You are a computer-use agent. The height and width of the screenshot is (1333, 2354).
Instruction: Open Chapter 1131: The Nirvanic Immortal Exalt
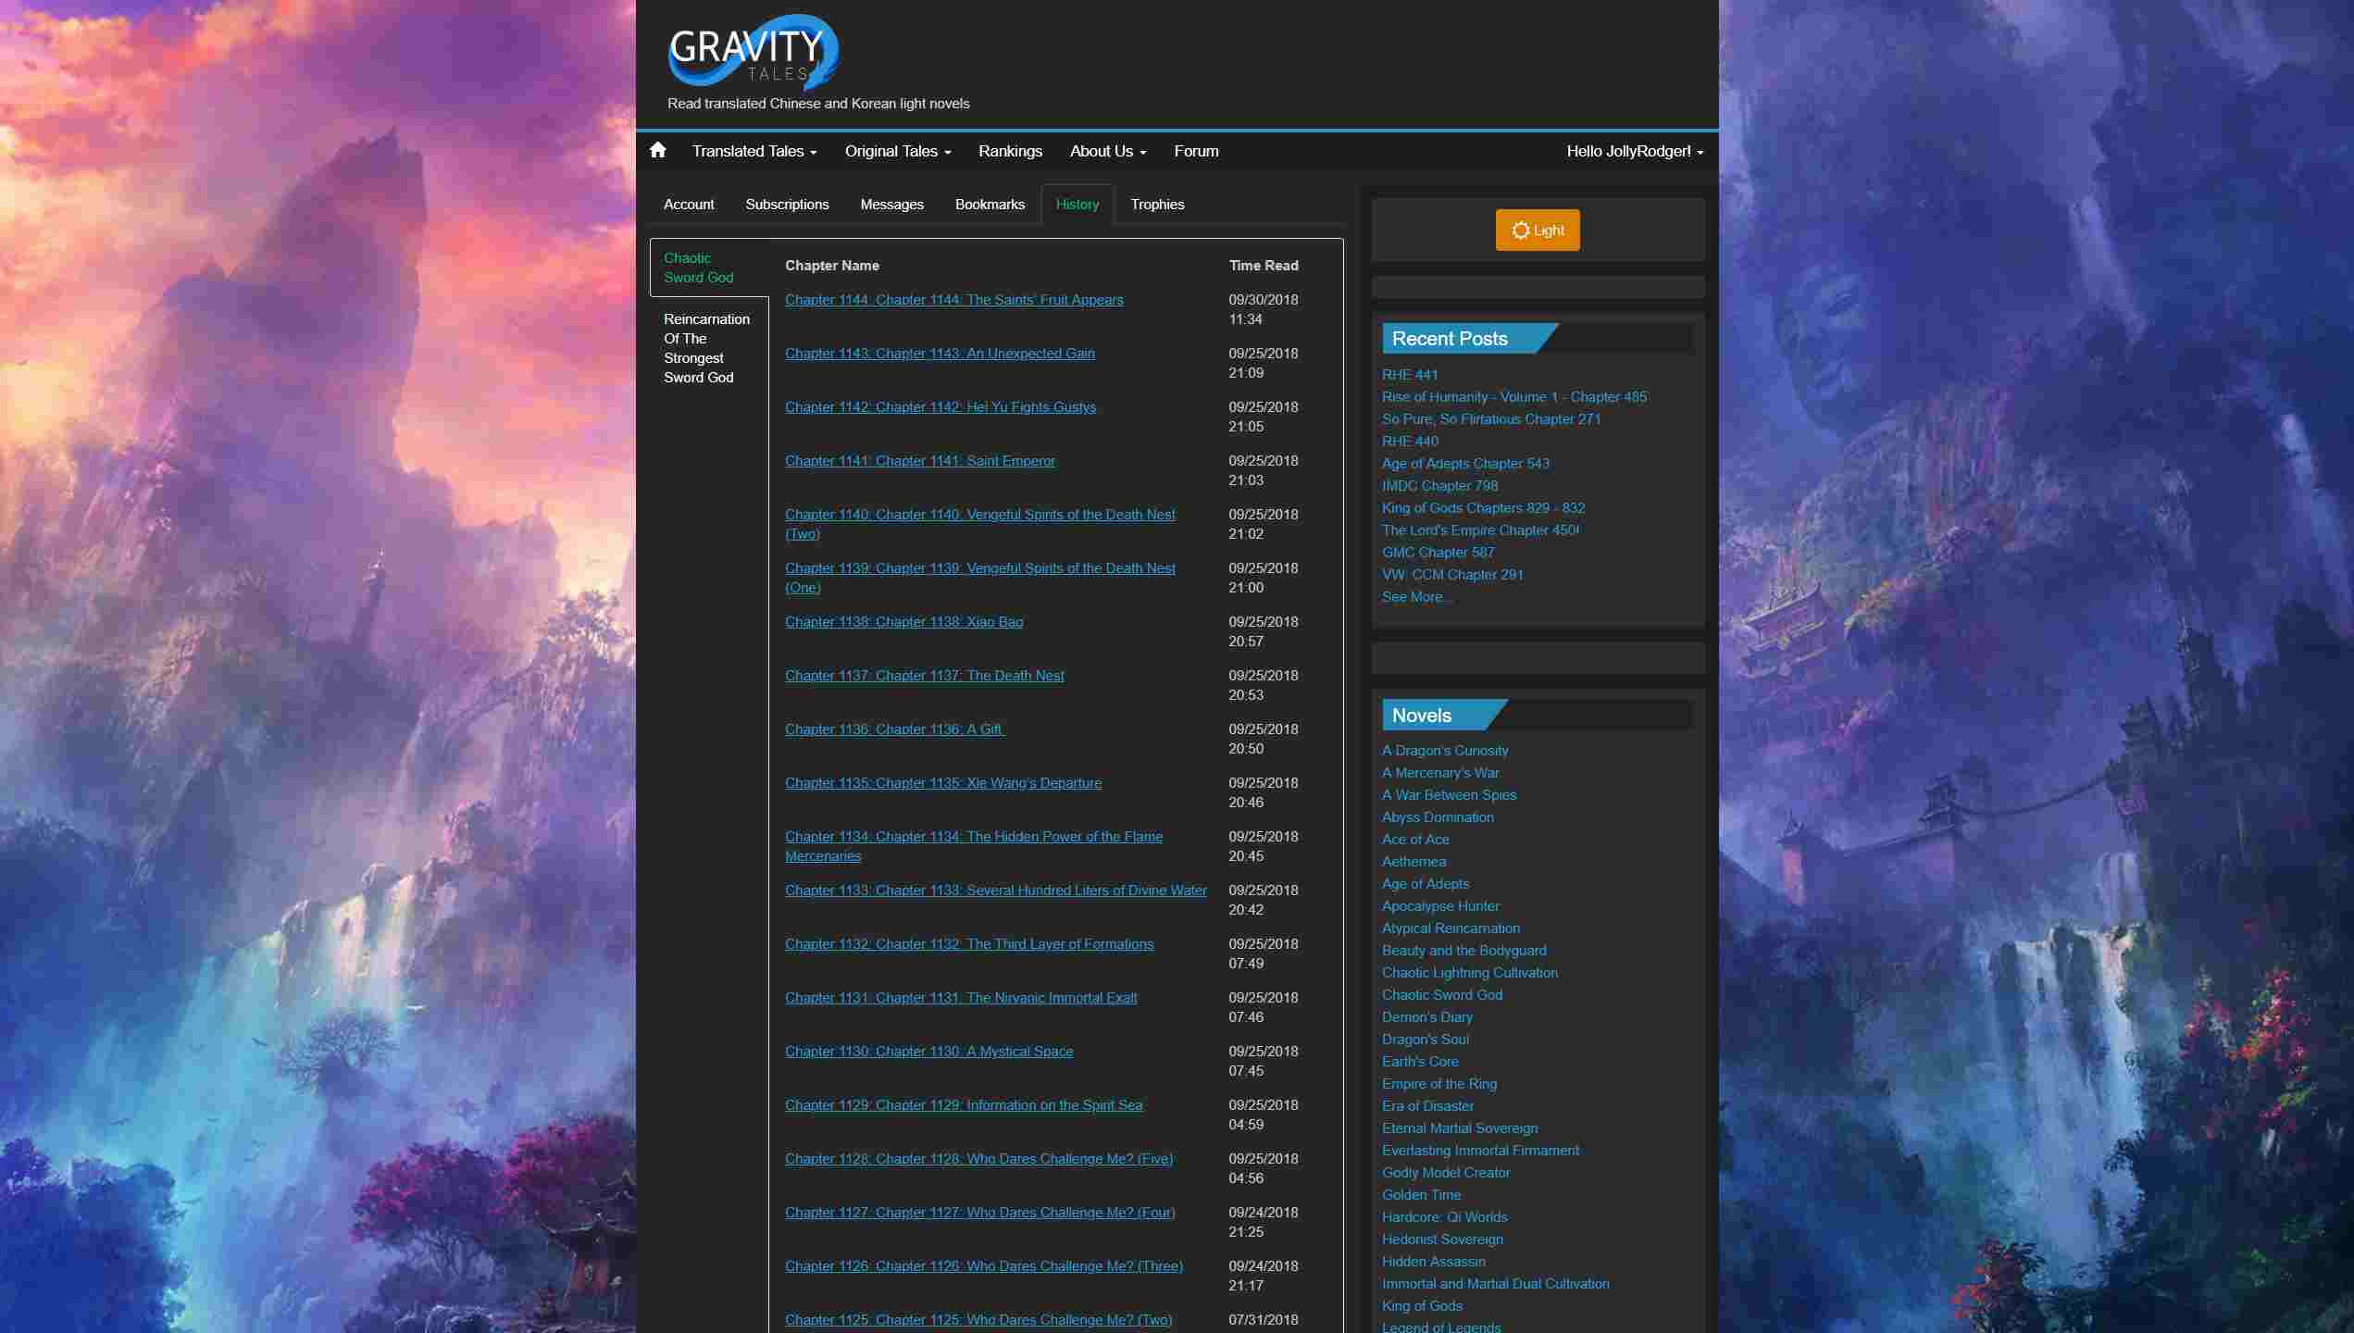961,998
